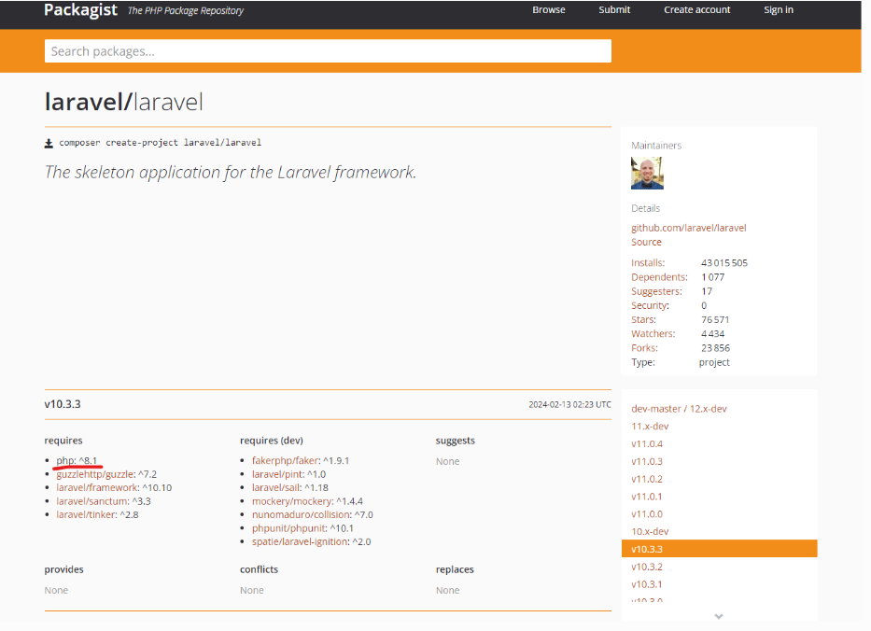Screen dimensions: 871x631
Task: Open laravel/sanctum package link
Action: (x=92, y=501)
